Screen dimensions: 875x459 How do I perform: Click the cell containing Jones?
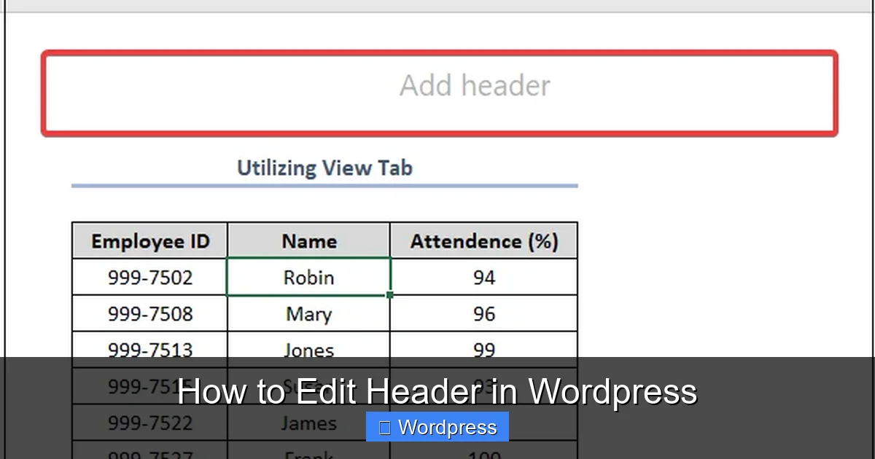(x=308, y=350)
